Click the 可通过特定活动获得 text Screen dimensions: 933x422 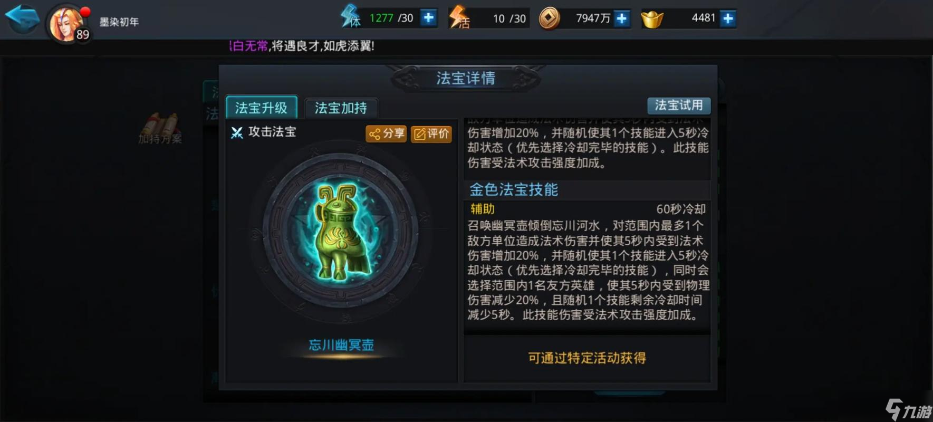pos(587,358)
